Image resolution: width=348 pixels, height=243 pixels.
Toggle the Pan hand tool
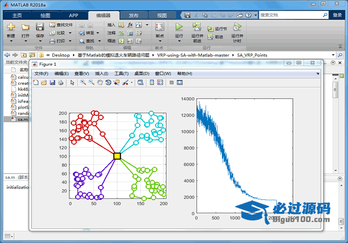pyautogui.click(x=100, y=83)
